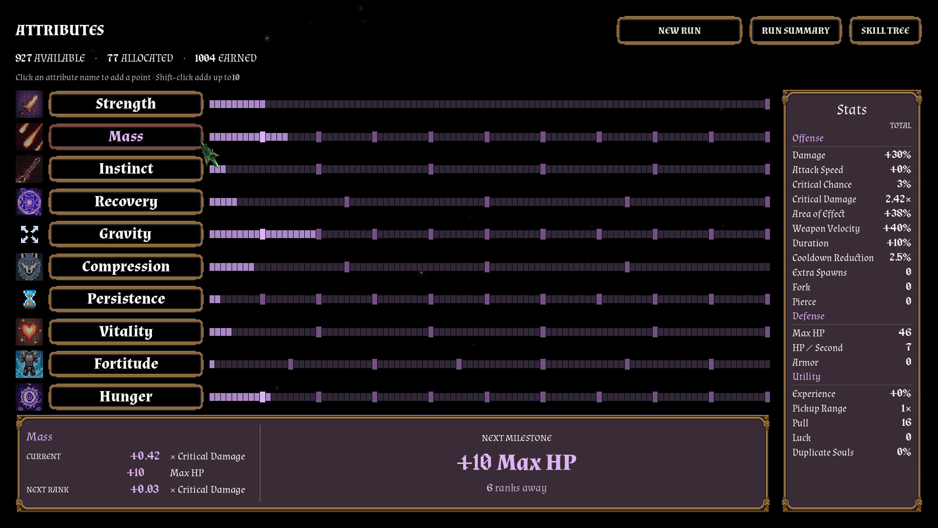Open the Skill Tree screen
Screen dimensions: 938x528
click(885, 31)
